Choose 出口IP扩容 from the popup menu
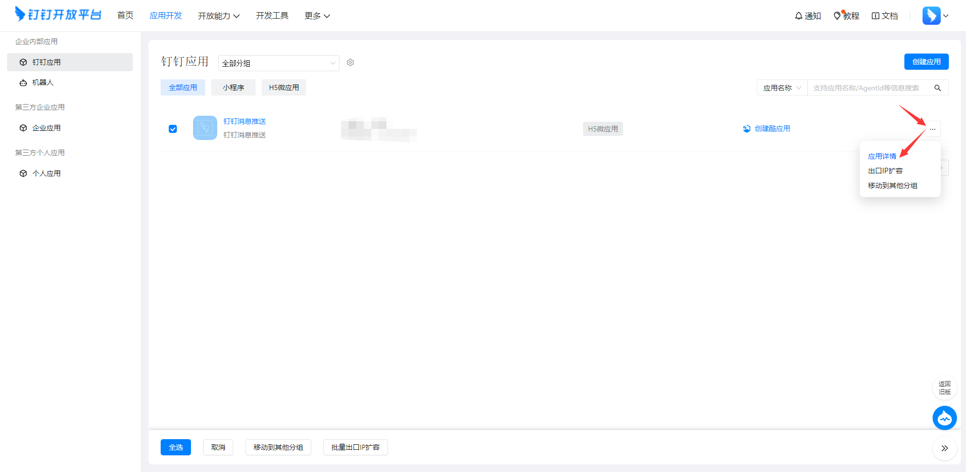 [885, 171]
